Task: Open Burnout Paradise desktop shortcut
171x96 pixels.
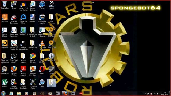Action: (x=14, y=45)
